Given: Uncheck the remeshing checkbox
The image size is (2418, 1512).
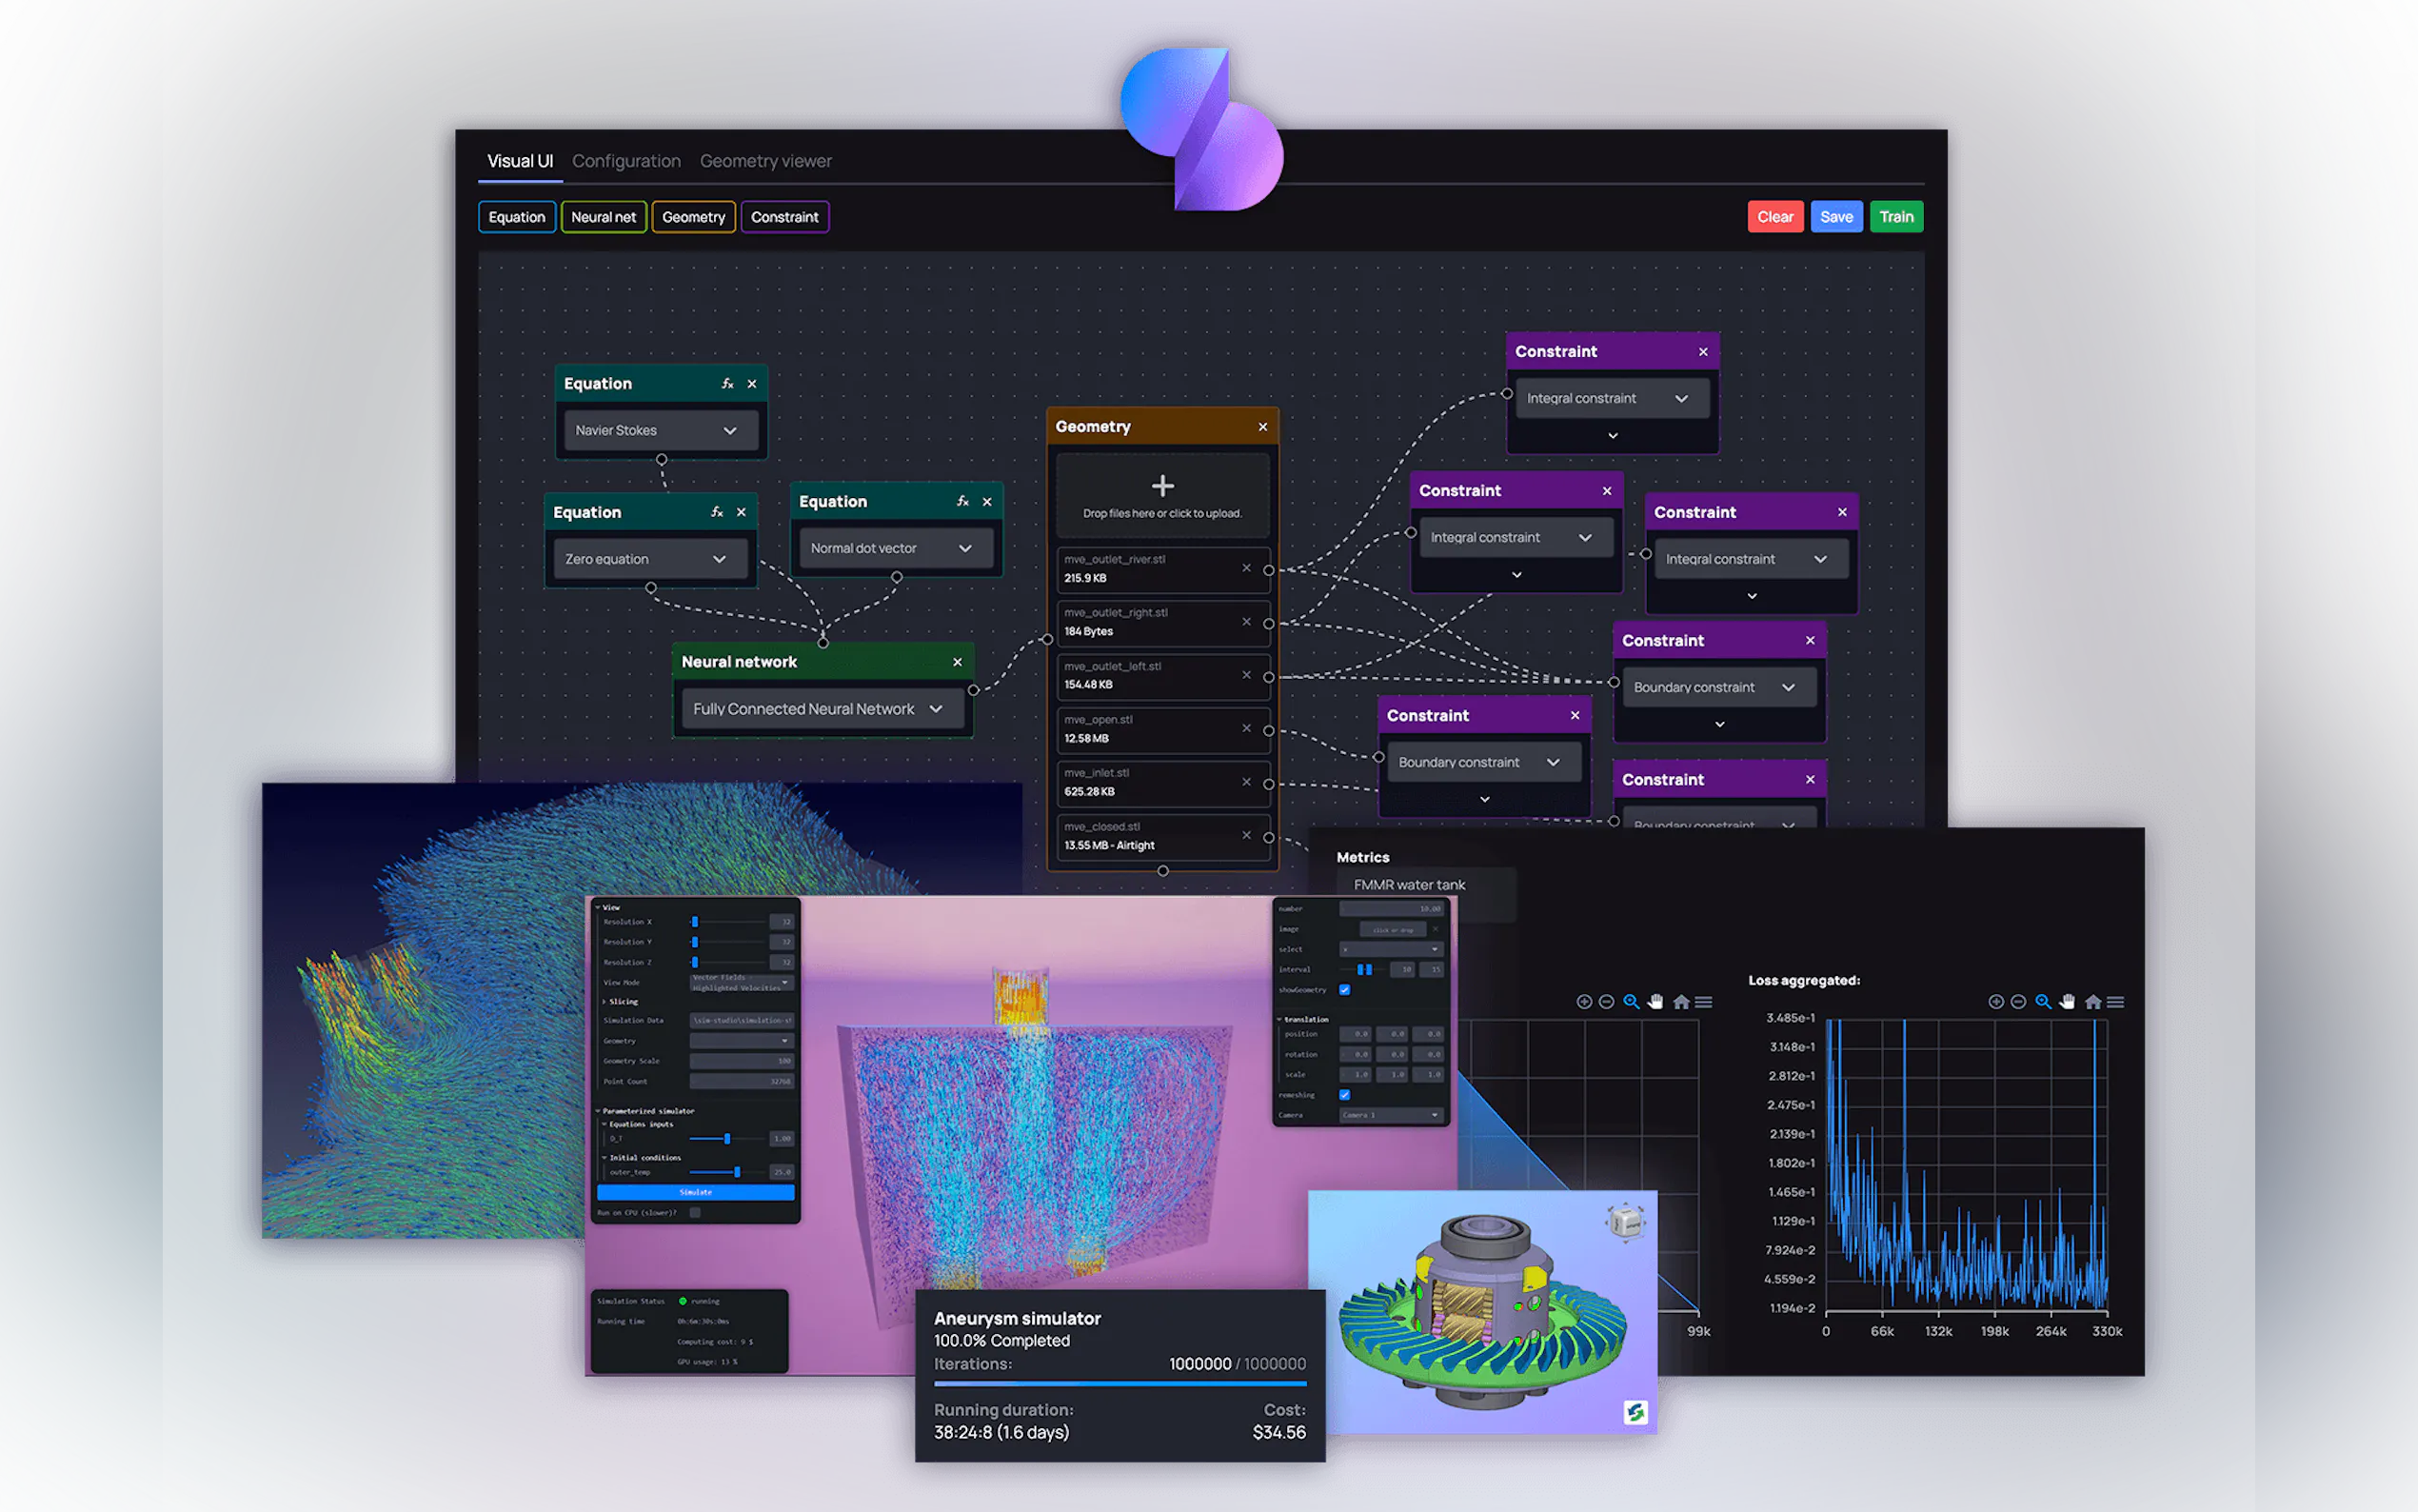Looking at the screenshot, I should click(1344, 1095).
